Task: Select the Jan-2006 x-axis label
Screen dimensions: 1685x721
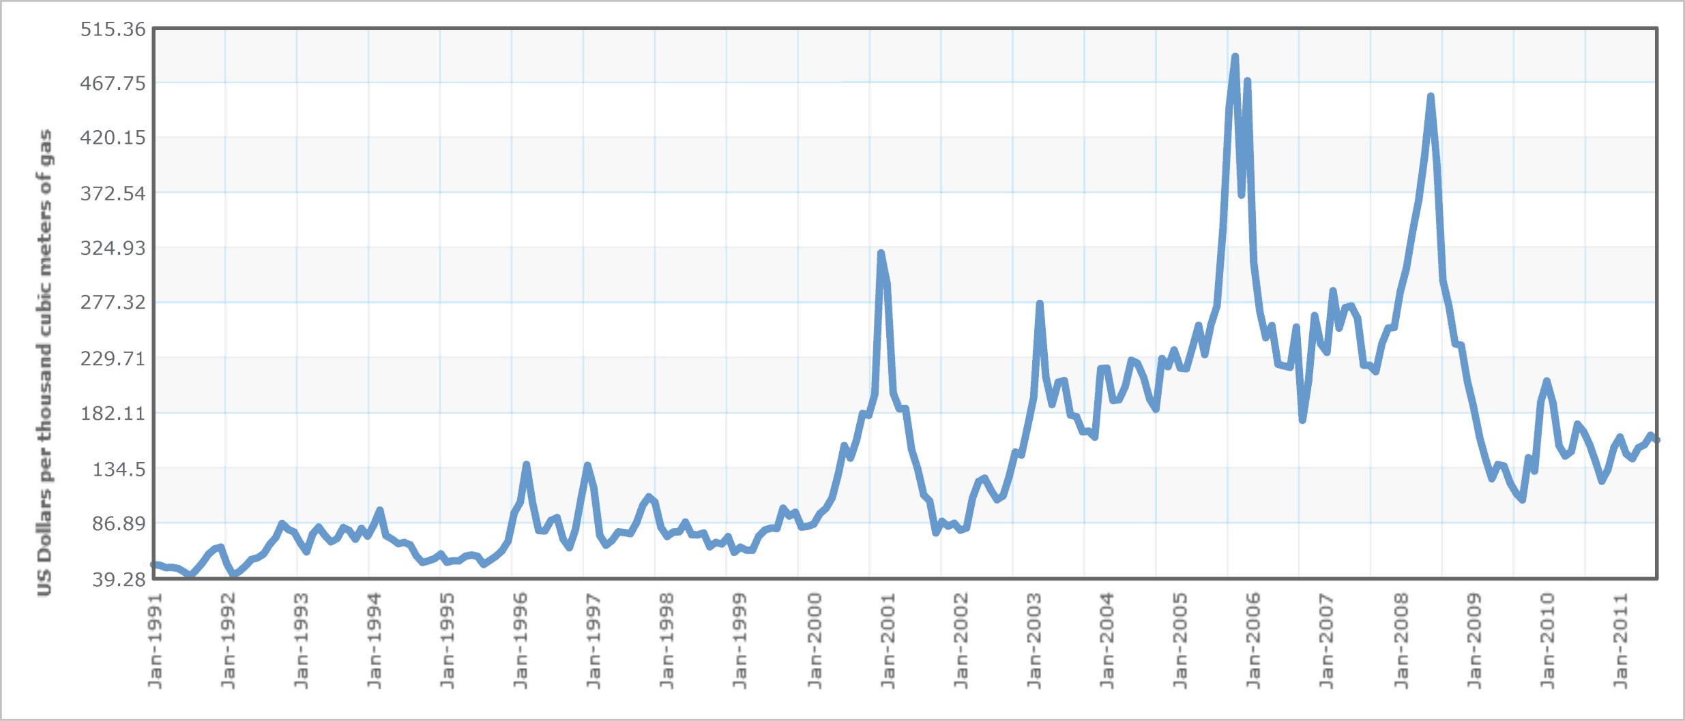Action: [x=1253, y=641]
